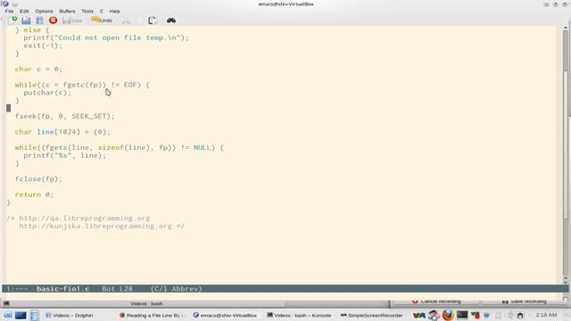Click the Save toolbar button
The image size is (571, 321).
(72, 21)
